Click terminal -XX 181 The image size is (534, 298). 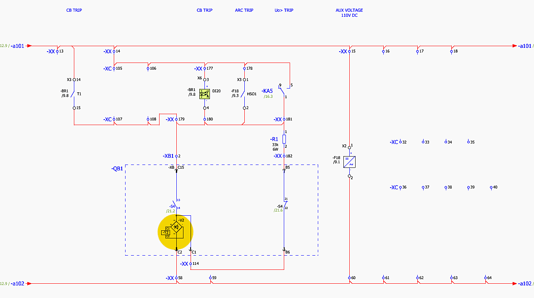click(x=283, y=120)
